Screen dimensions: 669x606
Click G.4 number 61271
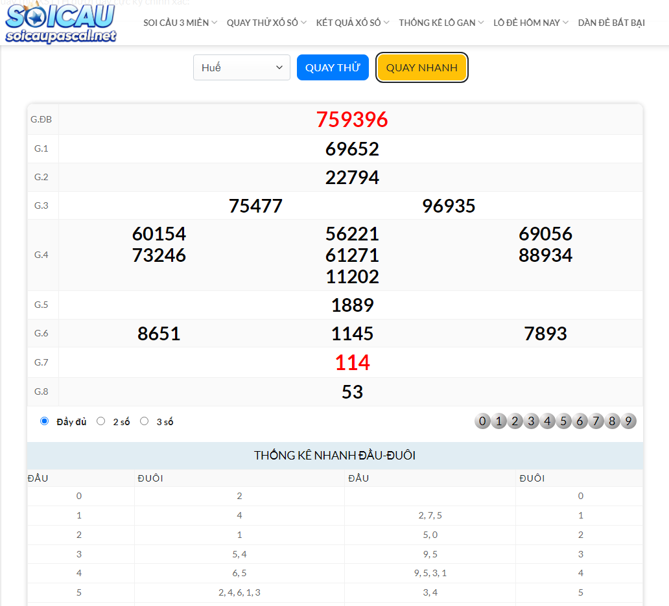coord(352,255)
